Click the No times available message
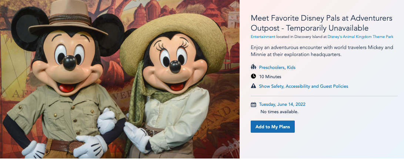This screenshot has height=167, width=404. click(279, 112)
